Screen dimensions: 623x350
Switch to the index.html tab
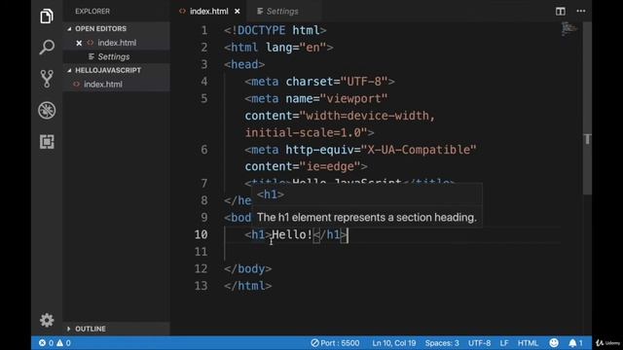click(208, 11)
